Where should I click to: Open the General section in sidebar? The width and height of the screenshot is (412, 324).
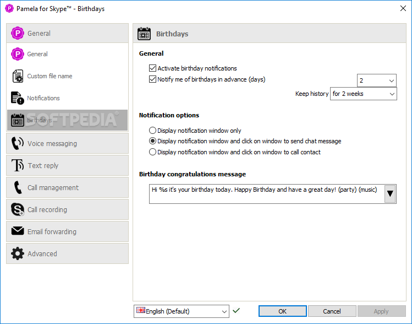coord(67,33)
